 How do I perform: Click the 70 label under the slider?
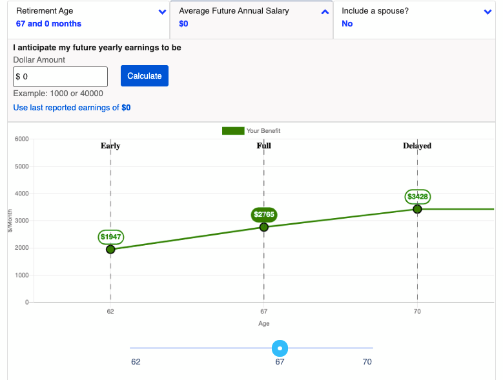pyautogui.click(x=367, y=362)
